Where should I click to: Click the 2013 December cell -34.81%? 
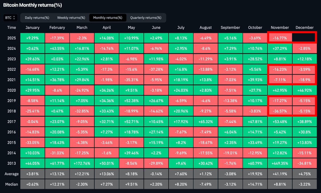(x=305, y=163)
